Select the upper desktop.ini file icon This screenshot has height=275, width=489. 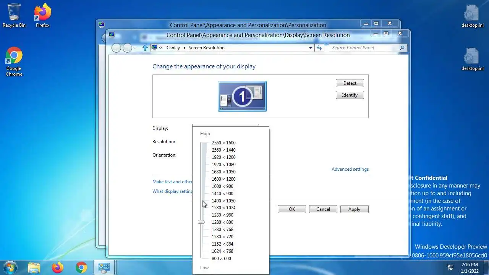tap(472, 15)
